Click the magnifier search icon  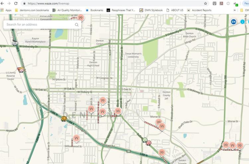(x=77, y=24)
